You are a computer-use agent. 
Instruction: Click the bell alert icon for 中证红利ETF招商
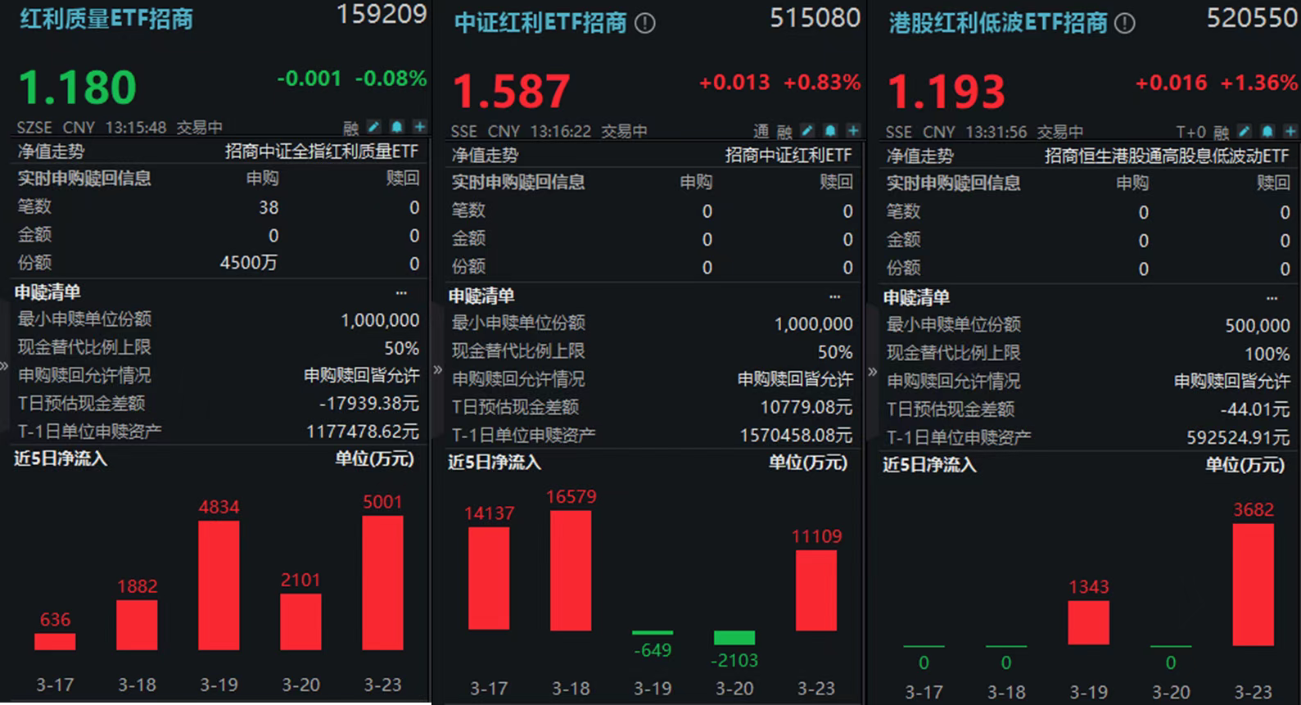tap(830, 131)
